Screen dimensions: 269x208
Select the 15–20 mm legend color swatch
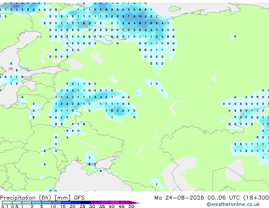click(x=66, y=202)
